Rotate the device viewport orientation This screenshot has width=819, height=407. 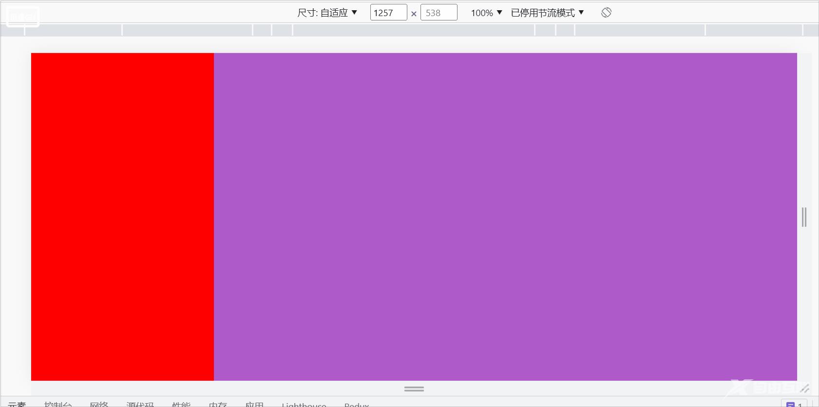click(x=606, y=13)
